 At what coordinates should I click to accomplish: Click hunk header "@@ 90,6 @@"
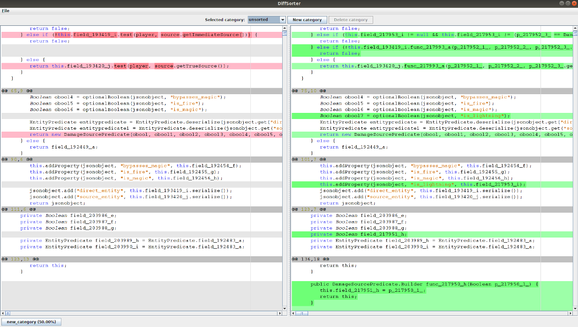click(142, 159)
